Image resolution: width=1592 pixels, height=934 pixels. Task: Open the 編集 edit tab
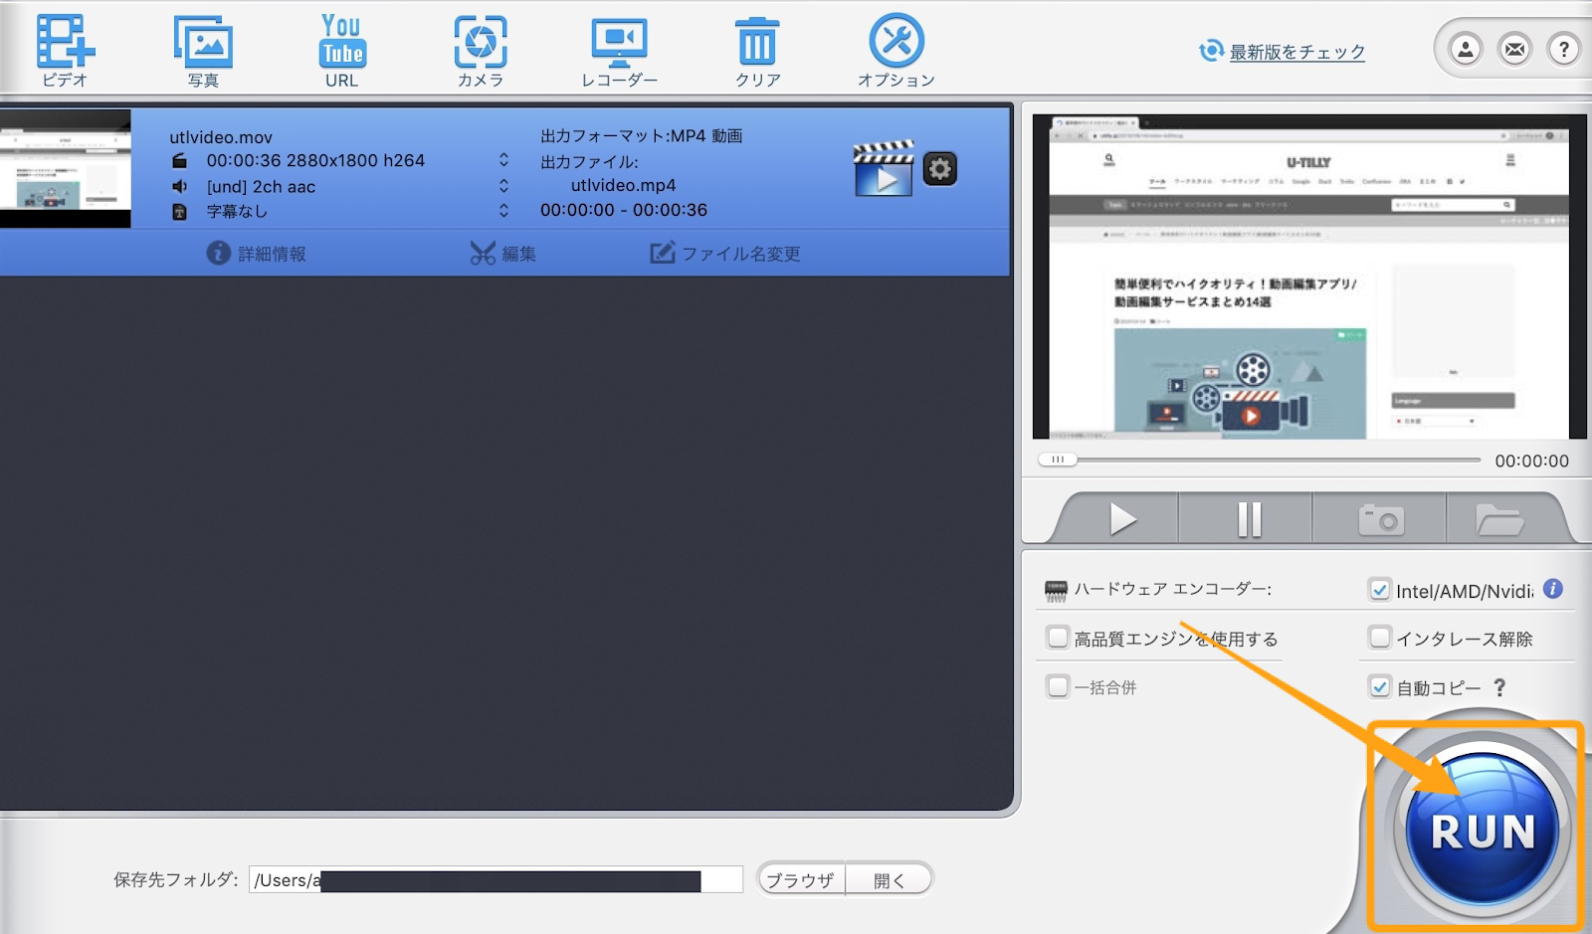(503, 254)
